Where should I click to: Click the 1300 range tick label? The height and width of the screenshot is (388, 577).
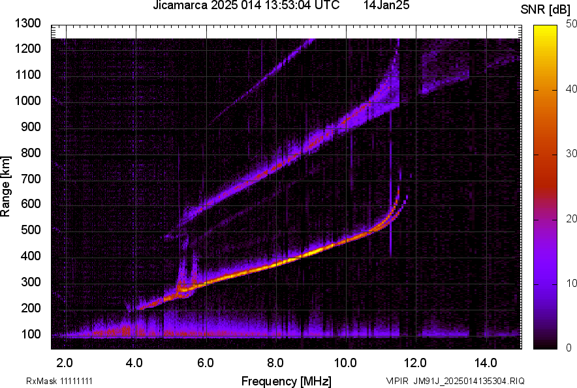coord(27,23)
